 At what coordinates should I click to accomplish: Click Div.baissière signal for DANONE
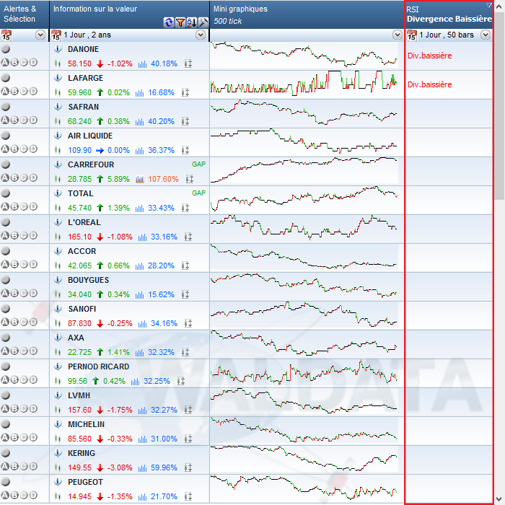point(430,56)
